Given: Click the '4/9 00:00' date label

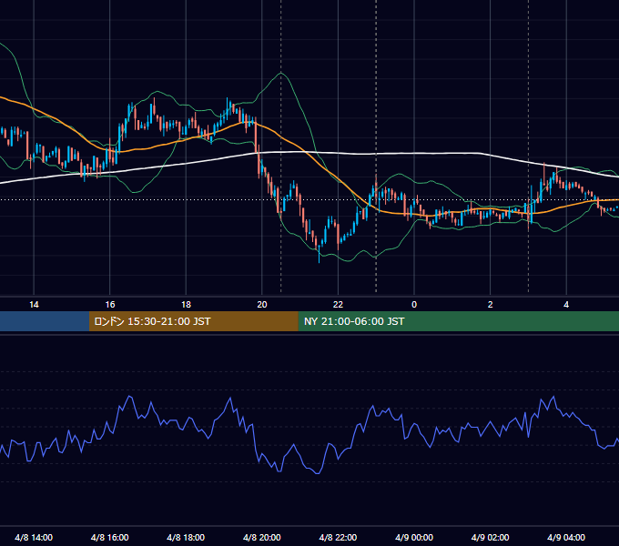Looking at the screenshot, I should tap(414, 537).
